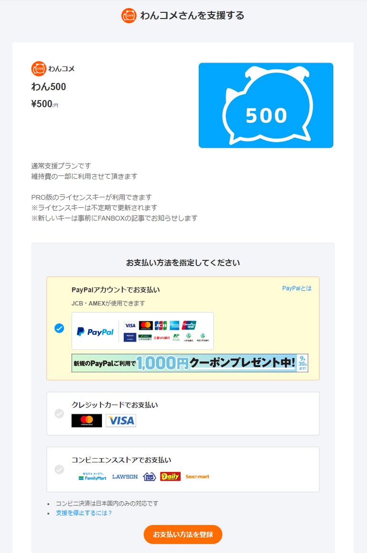This screenshot has width=367, height=553.
Task: Click the FamilyMart store logo
Action: click(x=92, y=476)
